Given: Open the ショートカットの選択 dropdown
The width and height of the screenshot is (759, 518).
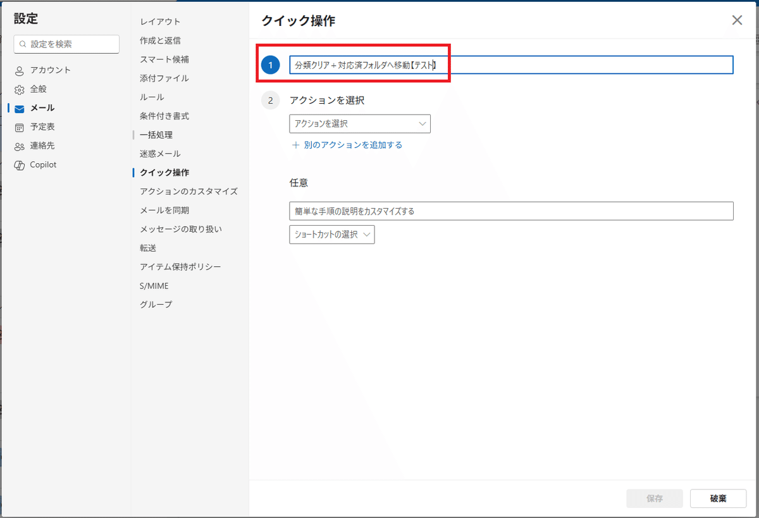Looking at the screenshot, I should point(331,234).
